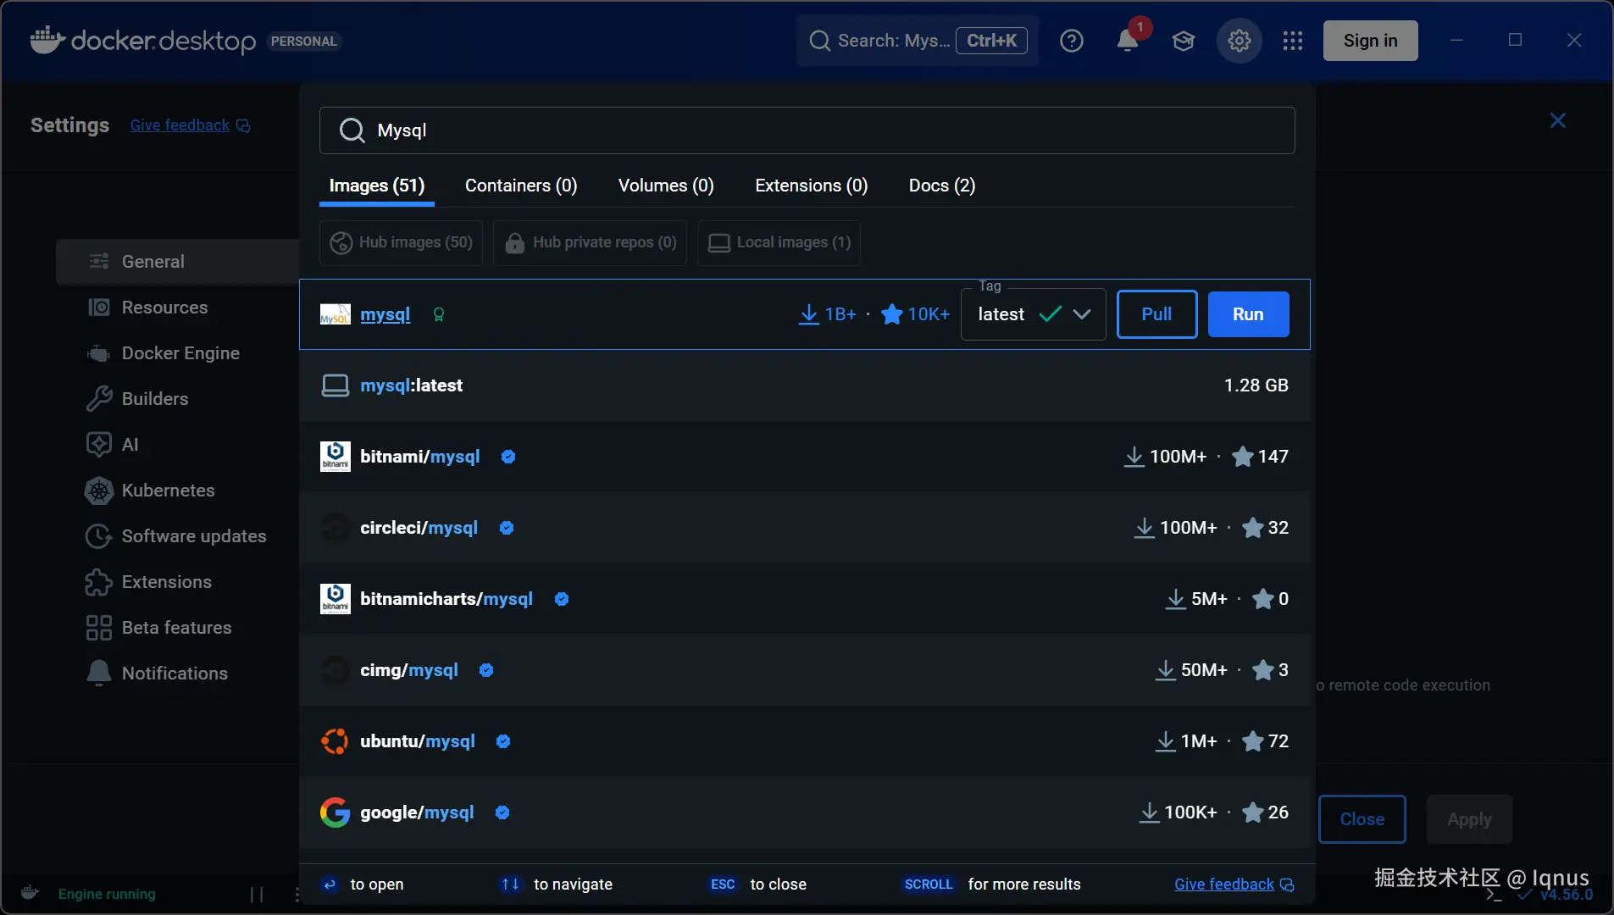Screen dimensions: 1614x915
Task: Select the circleci/mysql result
Action: [x=805, y=528]
